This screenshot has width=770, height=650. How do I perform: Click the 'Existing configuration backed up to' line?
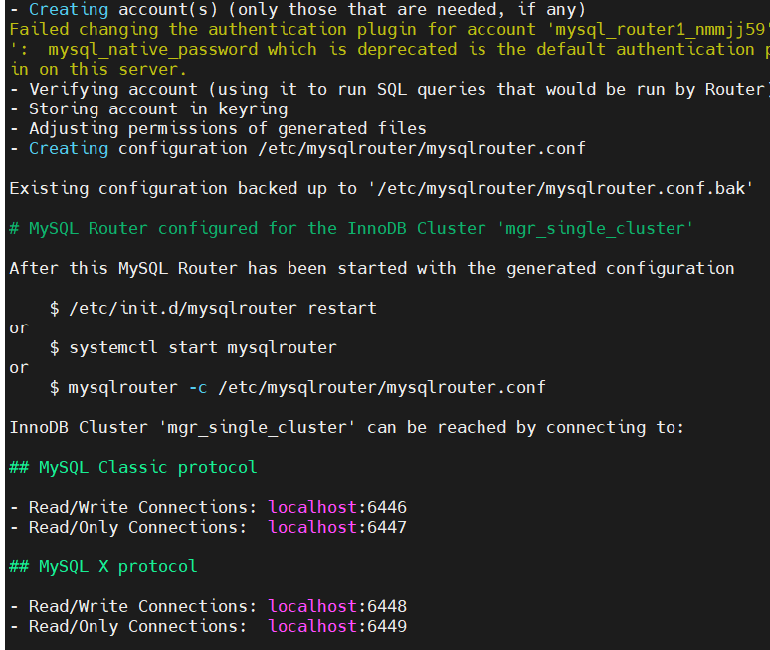pyautogui.click(x=381, y=189)
